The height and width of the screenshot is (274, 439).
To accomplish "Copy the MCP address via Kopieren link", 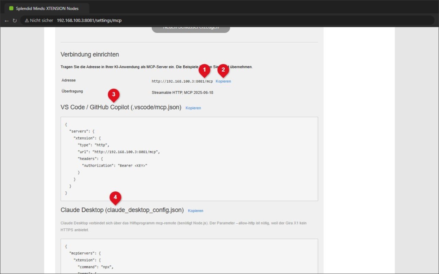I will [x=223, y=81].
